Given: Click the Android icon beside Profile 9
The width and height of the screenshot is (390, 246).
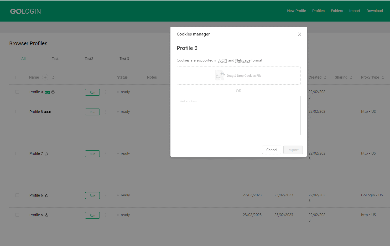Looking at the screenshot, I should click(53, 92).
